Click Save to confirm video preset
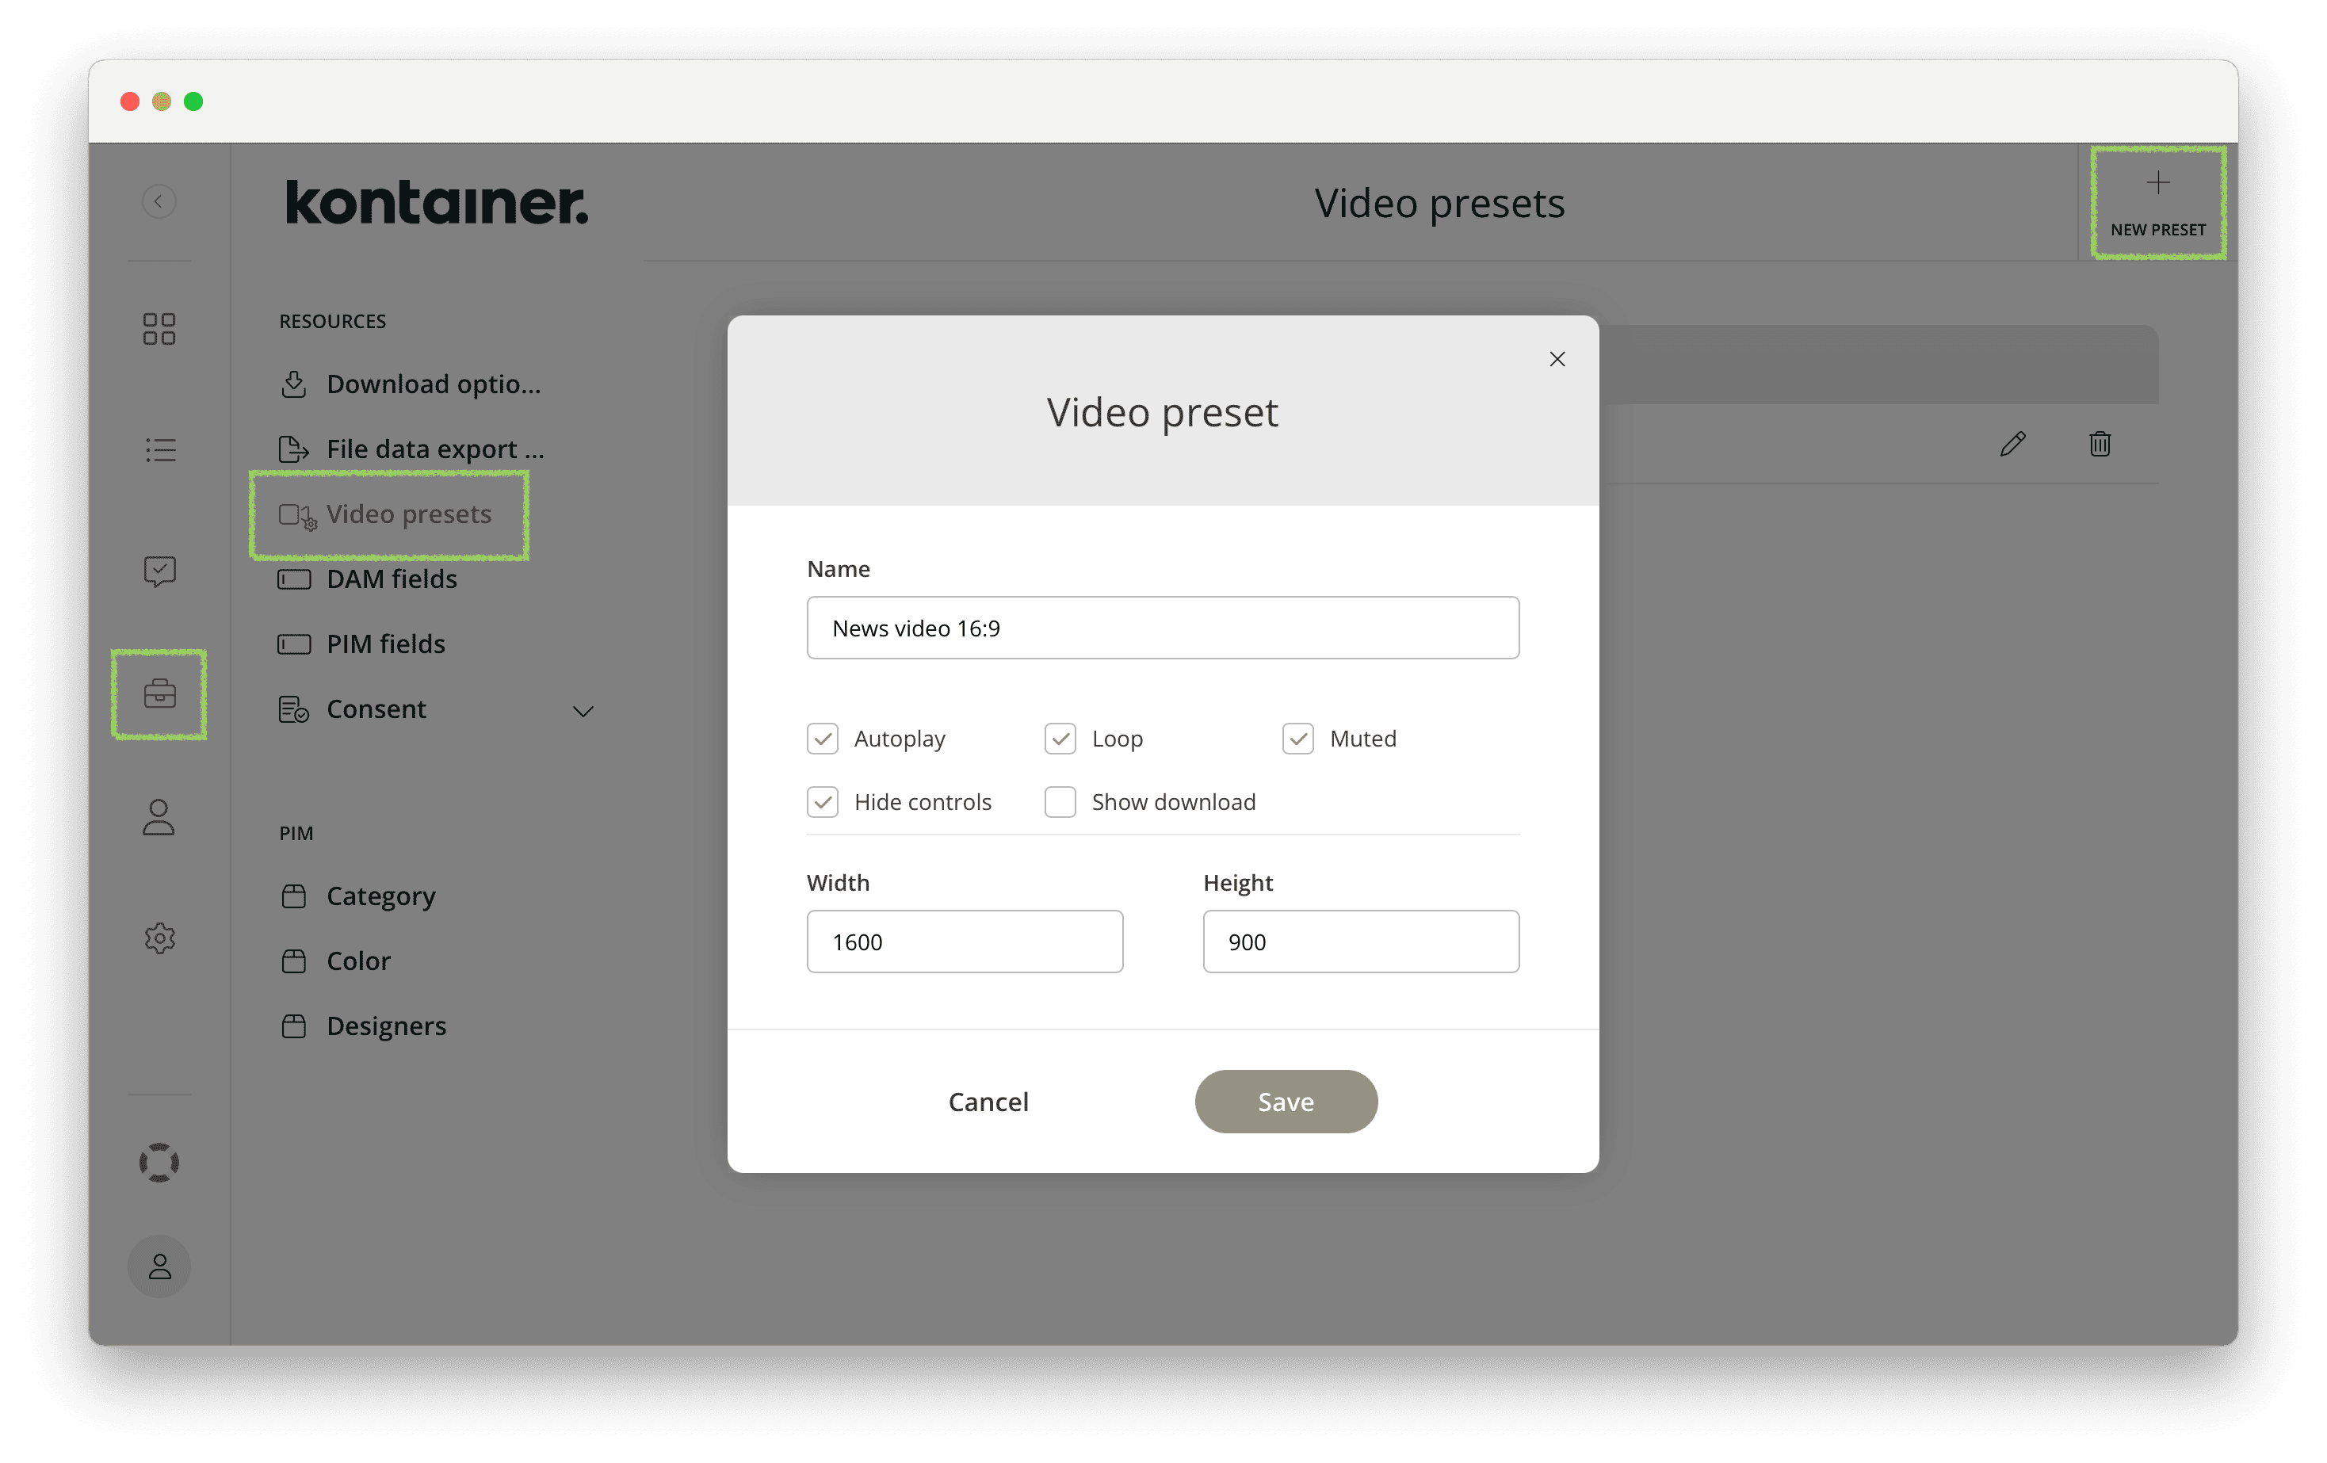 1284,1101
